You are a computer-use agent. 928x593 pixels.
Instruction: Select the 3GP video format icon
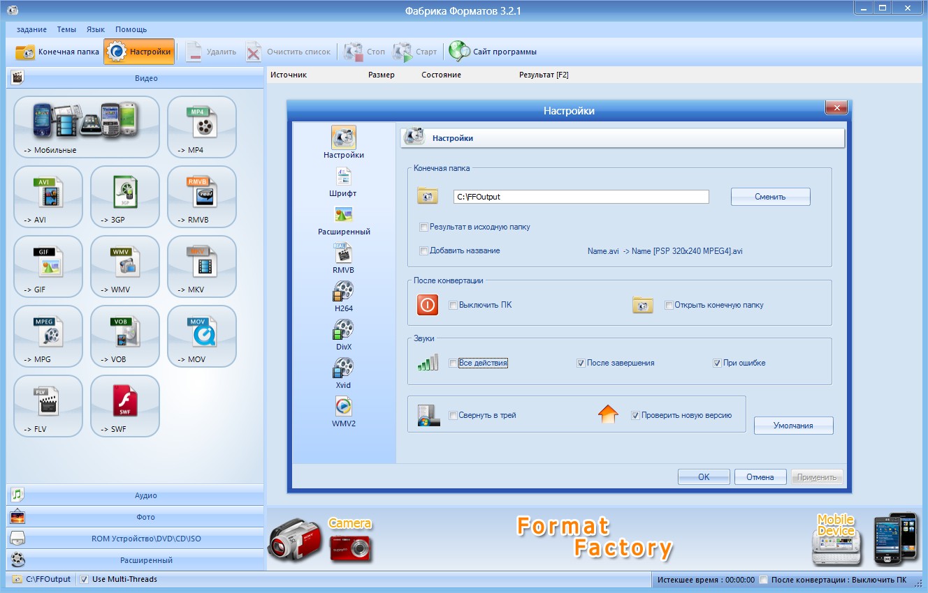[125, 197]
